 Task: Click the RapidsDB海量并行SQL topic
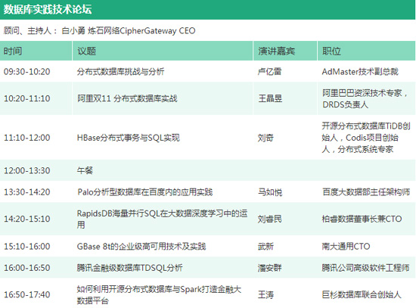[162, 219]
